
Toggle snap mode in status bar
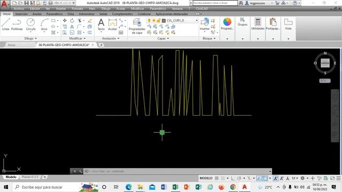click(x=223, y=178)
